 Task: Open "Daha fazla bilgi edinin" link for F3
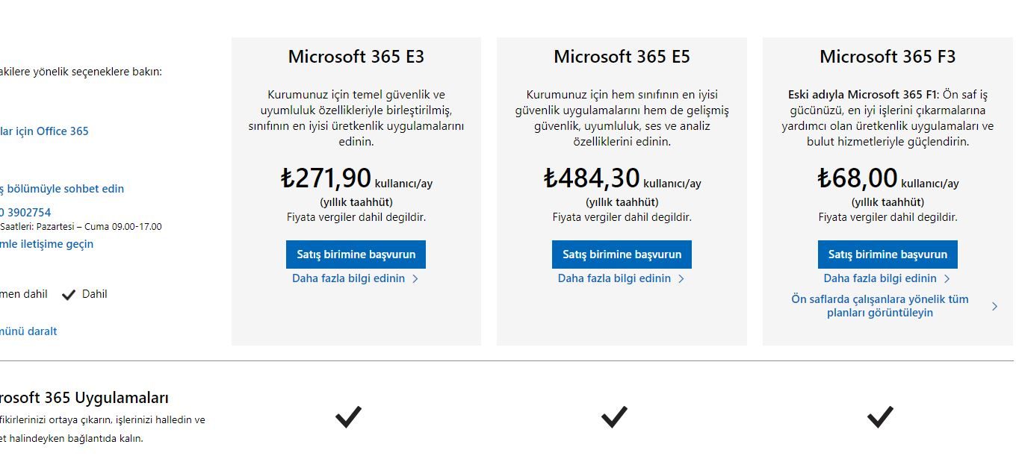pyautogui.click(x=880, y=278)
